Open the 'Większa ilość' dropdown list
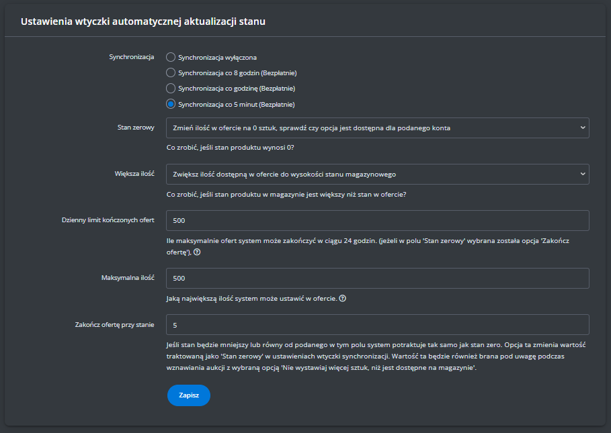611x433 pixels. (377, 174)
